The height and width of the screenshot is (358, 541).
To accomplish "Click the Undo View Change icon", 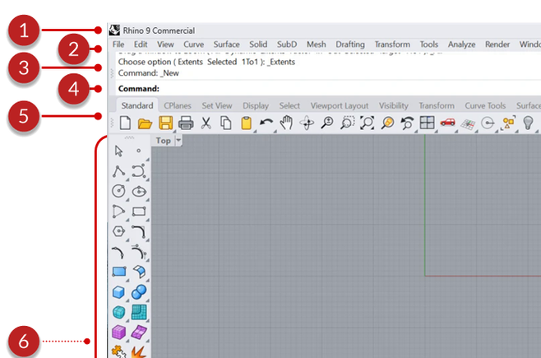I will click(x=407, y=123).
